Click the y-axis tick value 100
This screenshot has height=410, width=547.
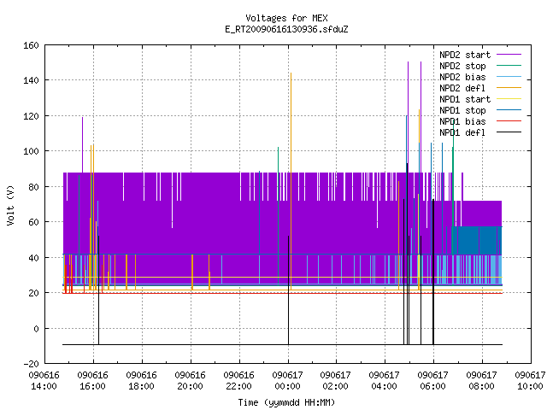[x=31, y=151]
